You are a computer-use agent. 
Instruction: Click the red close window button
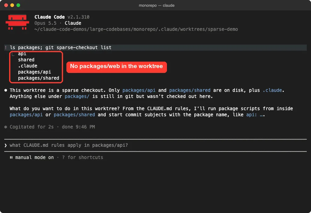pyautogui.click(x=6, y=5)
